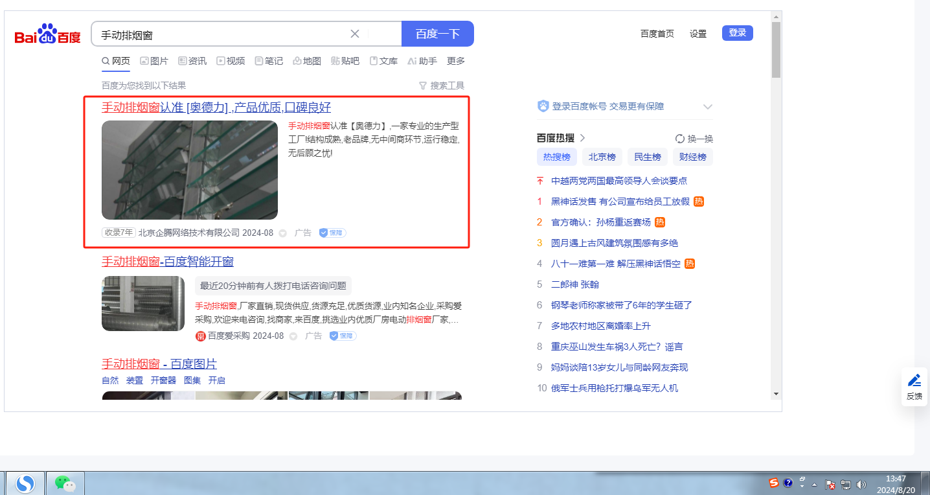The image size is (930, 495).
Task: Click the 百度一下 search button
Action: 438,34
